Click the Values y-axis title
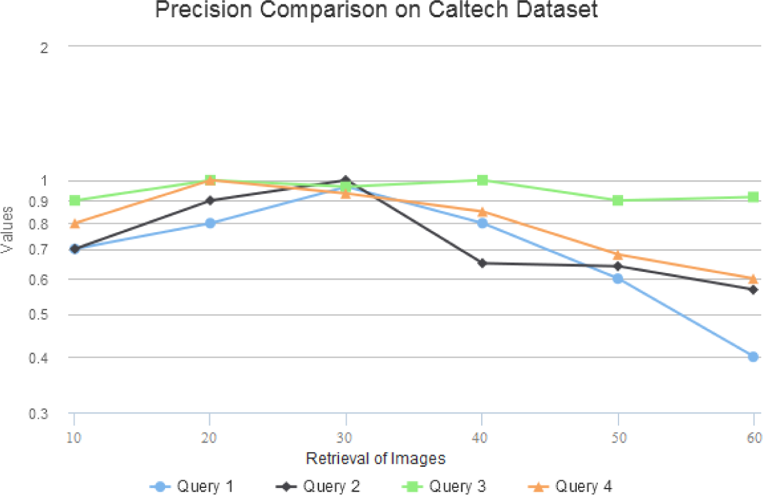The image size is (763, 495). coord(7,230)
